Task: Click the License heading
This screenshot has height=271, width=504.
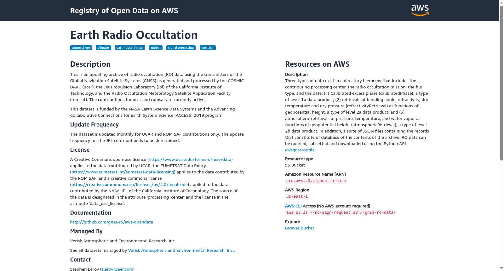Action: click(x=80, y=150)
